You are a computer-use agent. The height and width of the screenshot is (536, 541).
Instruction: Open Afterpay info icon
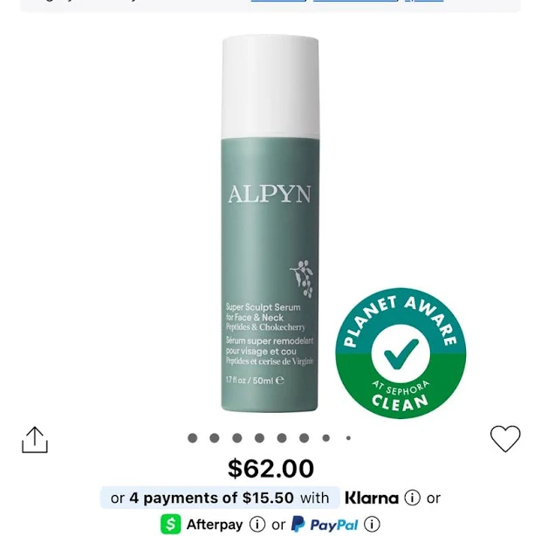coord(257,525)
